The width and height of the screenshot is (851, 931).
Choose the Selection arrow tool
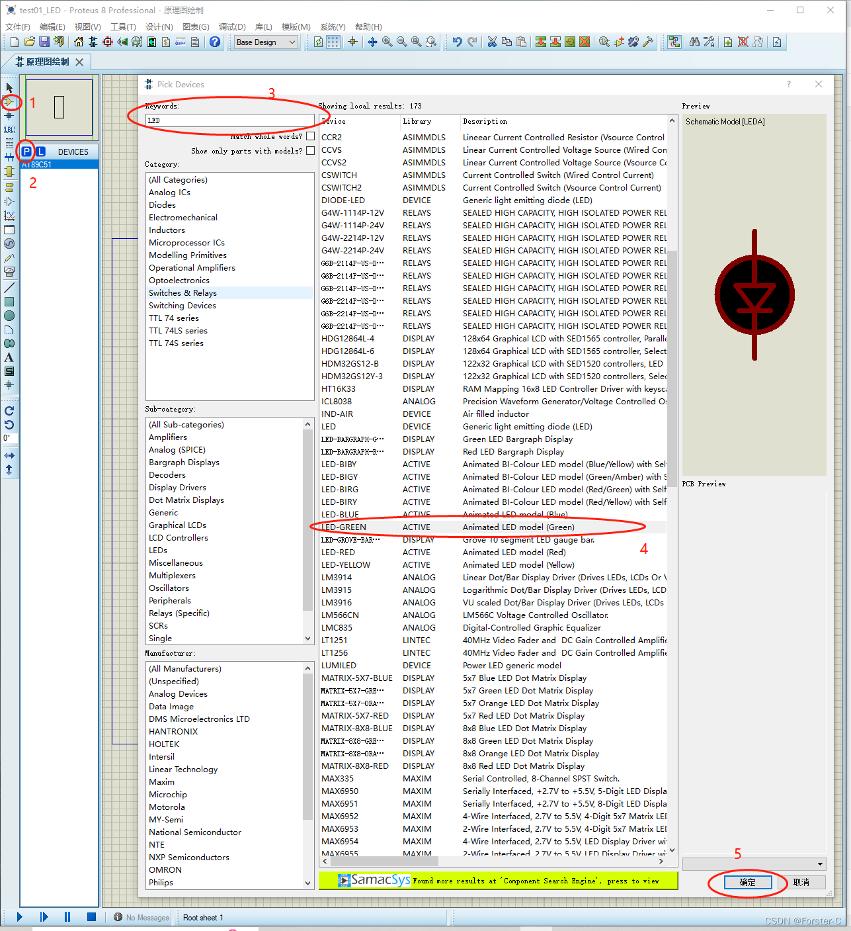click(x=9, y=87)
